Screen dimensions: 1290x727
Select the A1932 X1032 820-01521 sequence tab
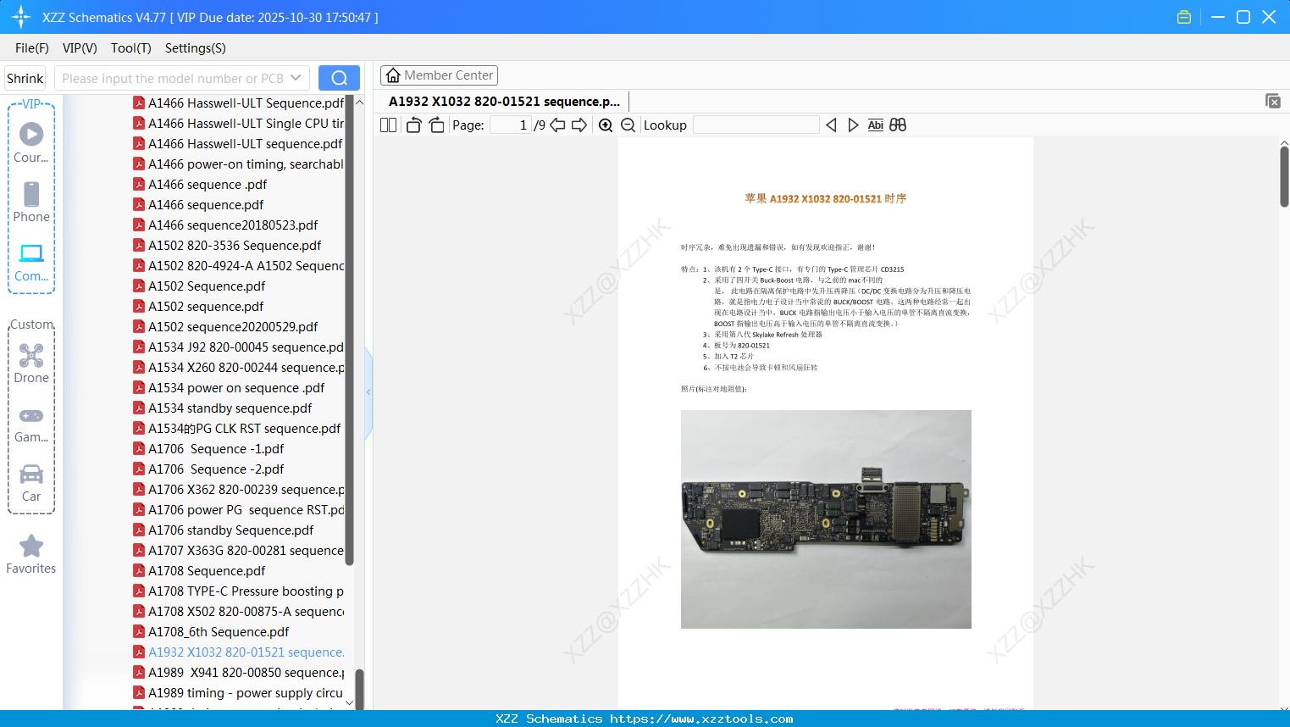click(x=505, y=102)
